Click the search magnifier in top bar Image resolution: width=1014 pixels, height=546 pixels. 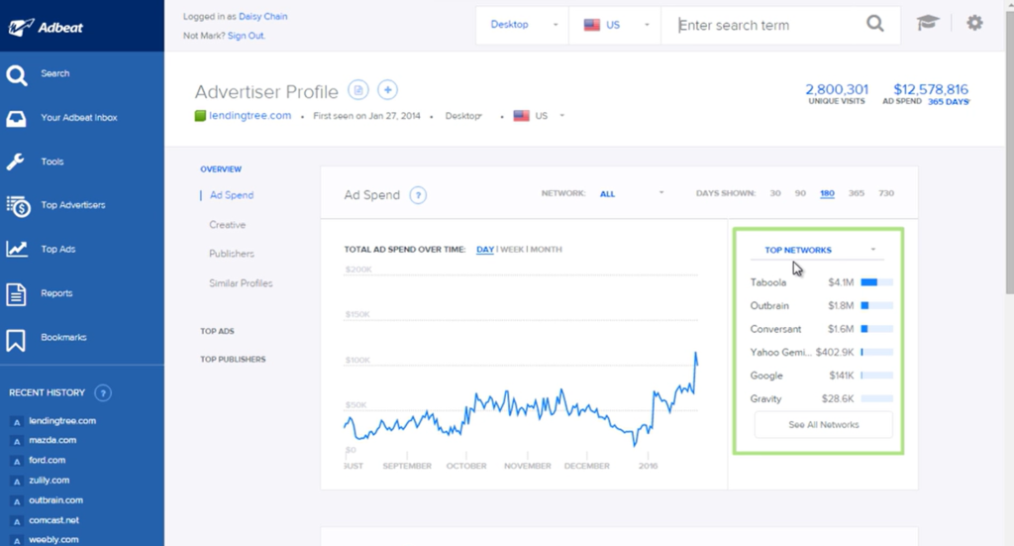click(875, 24)
